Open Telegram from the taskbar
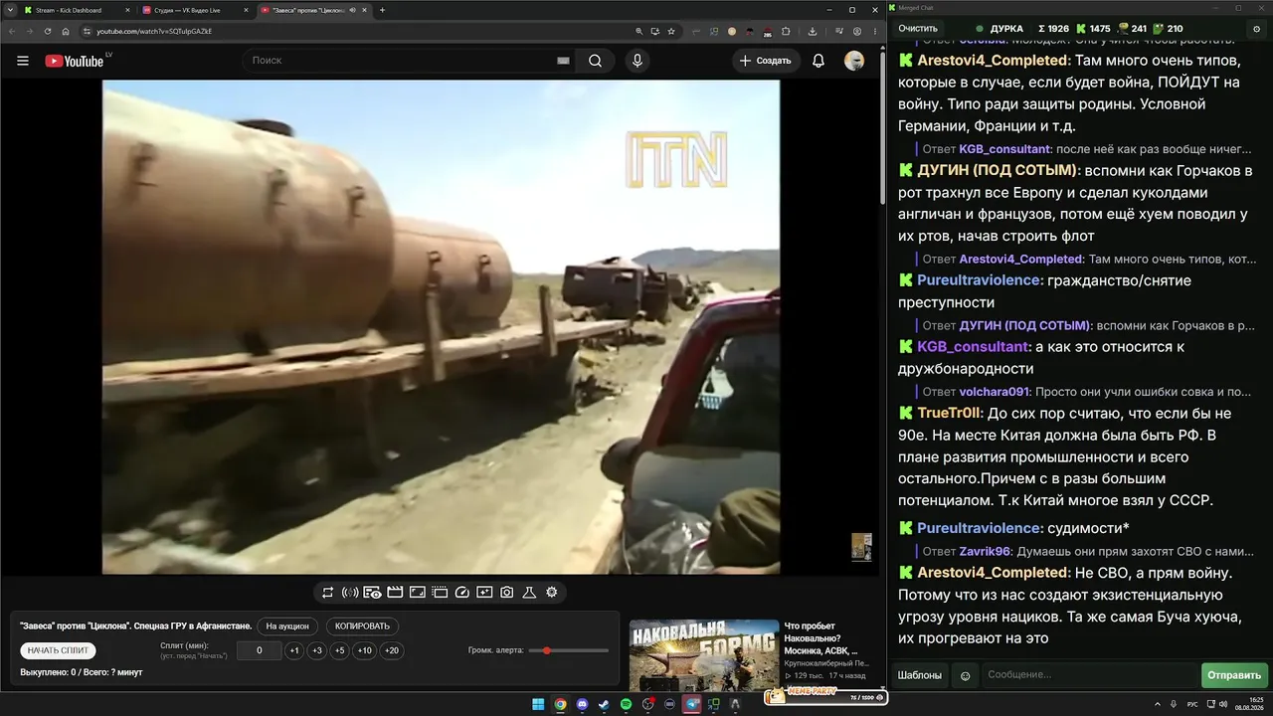1273x716 pixels. click(692, 704)
